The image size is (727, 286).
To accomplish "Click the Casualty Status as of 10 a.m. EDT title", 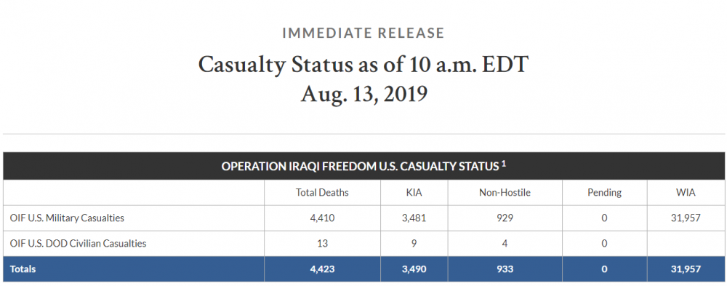I will tap(363, 65).
